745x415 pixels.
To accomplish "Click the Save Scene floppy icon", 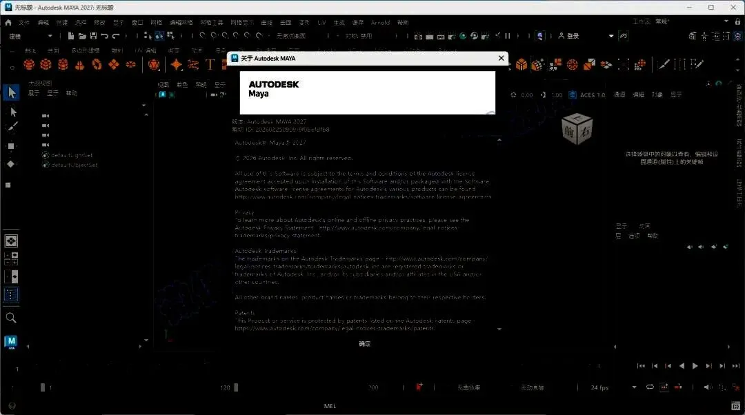I will [94, 36].
